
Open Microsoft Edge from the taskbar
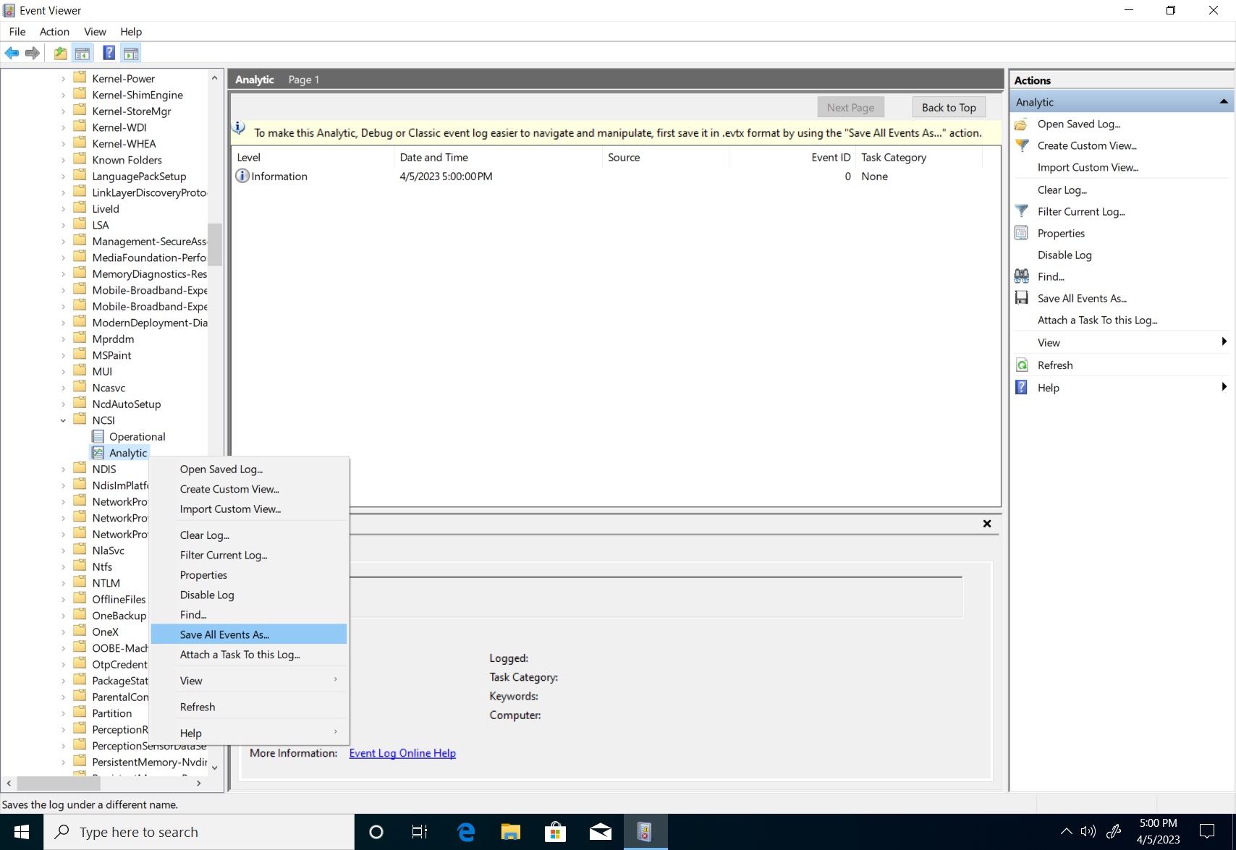[x=466, y=832]
